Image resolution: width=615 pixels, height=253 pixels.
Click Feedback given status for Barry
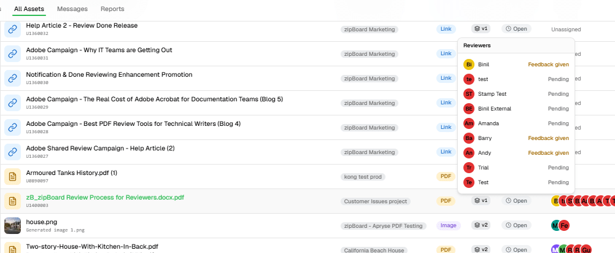pos(548,138)
